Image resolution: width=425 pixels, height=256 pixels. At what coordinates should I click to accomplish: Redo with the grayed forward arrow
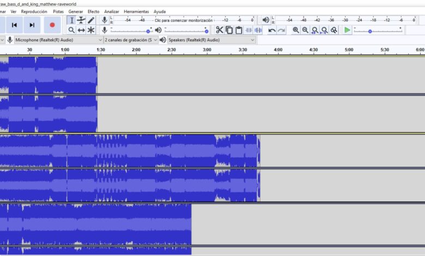click(x=281, y=30)
